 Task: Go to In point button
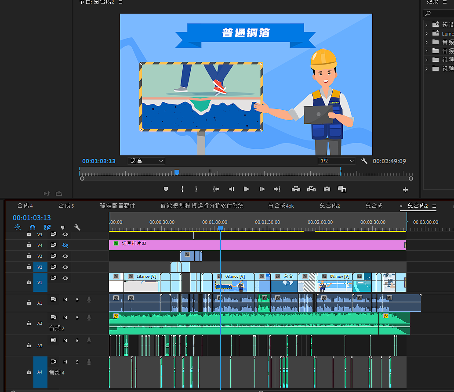[x=216, y=189]
